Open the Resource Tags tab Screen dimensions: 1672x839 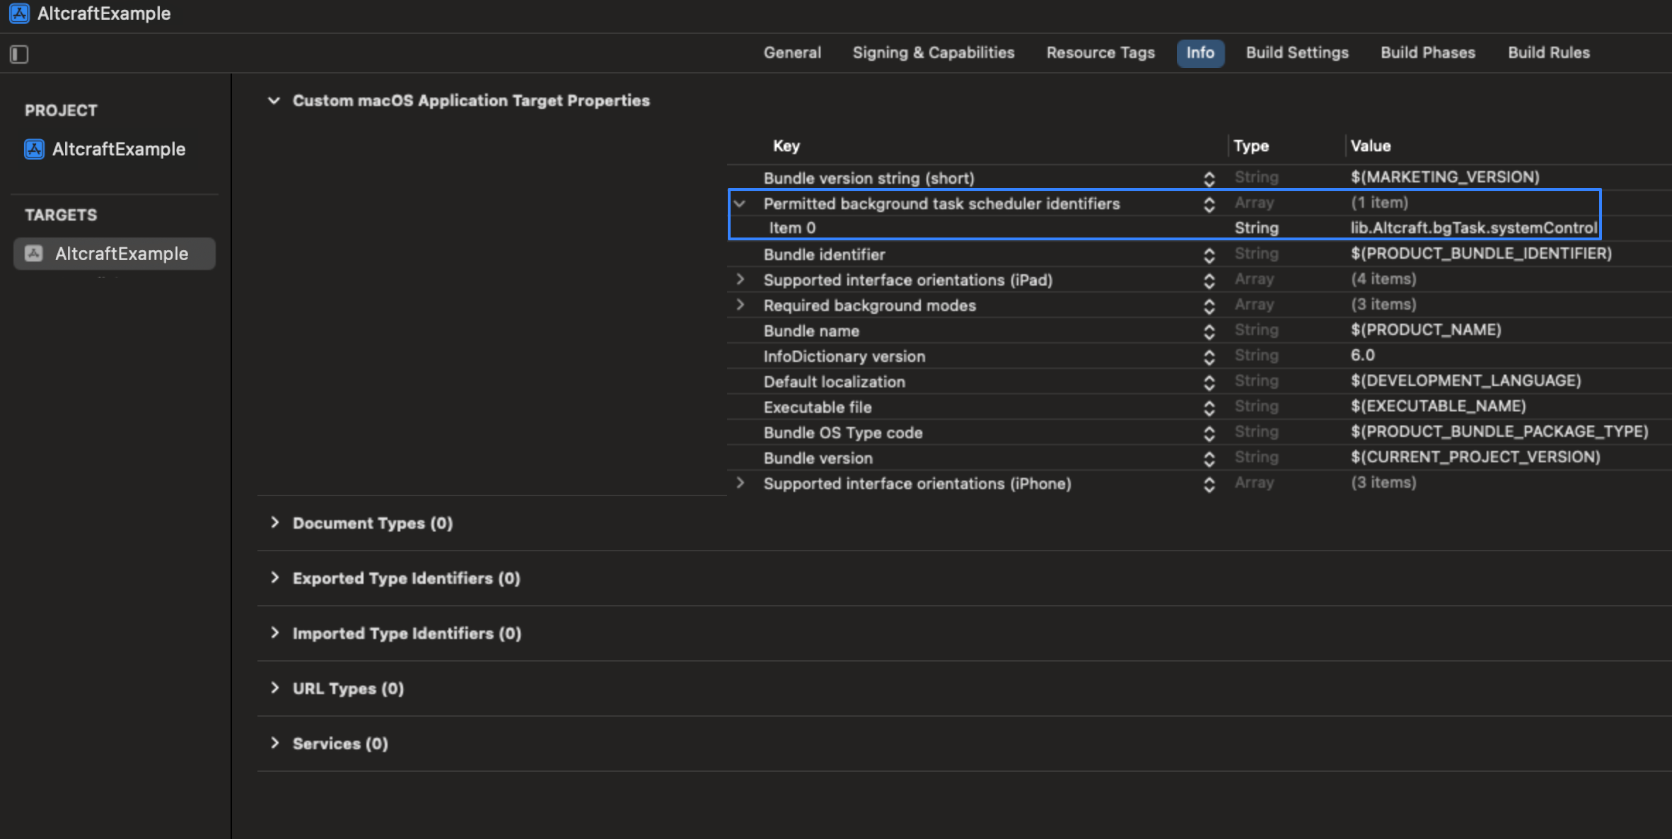1101,53
